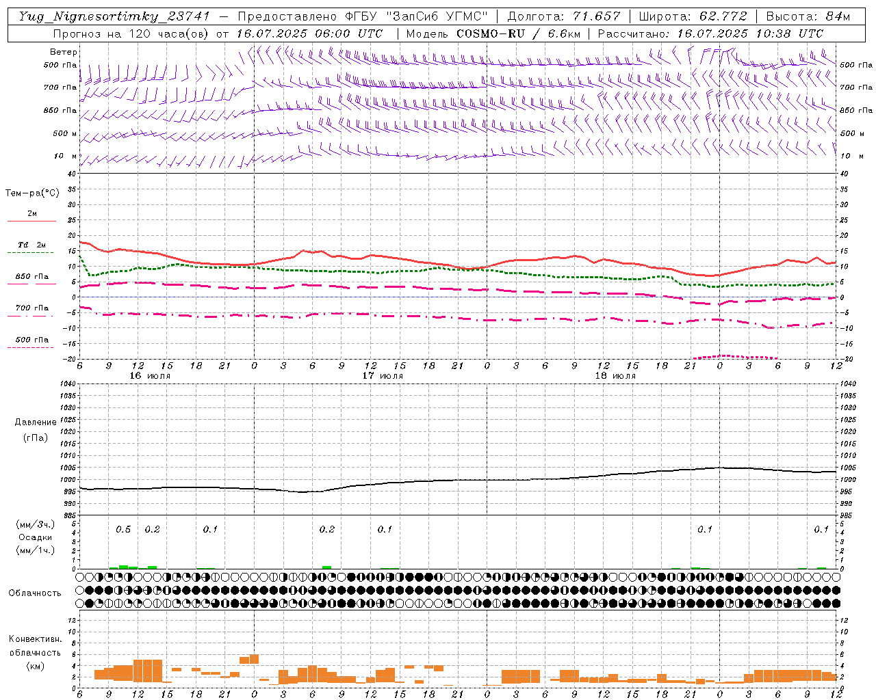Click the Давление pressure panel label
Image resolution: width=876 pixels, height=700 pixels.
(x=36, y=422)
